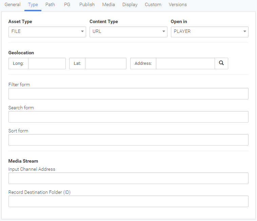This screenshot has width=257, height=221.
Task: Focus the Long geolocation input field
Action: pos(47,63)
